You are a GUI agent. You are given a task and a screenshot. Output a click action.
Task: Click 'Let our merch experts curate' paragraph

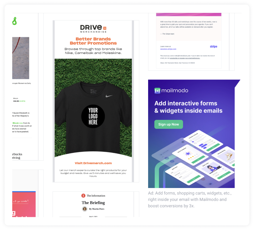pyautogui.click(x=93, y=173)
